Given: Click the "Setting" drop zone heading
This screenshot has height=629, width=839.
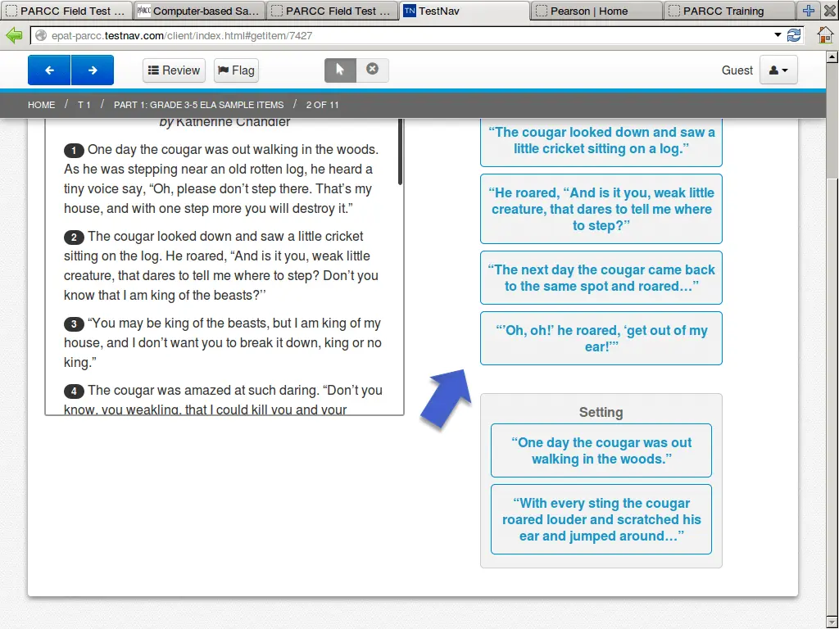Looking at the screenshot, I should tap(601, 413).
